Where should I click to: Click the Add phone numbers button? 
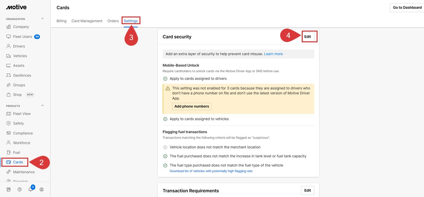(x=192, y=106)
